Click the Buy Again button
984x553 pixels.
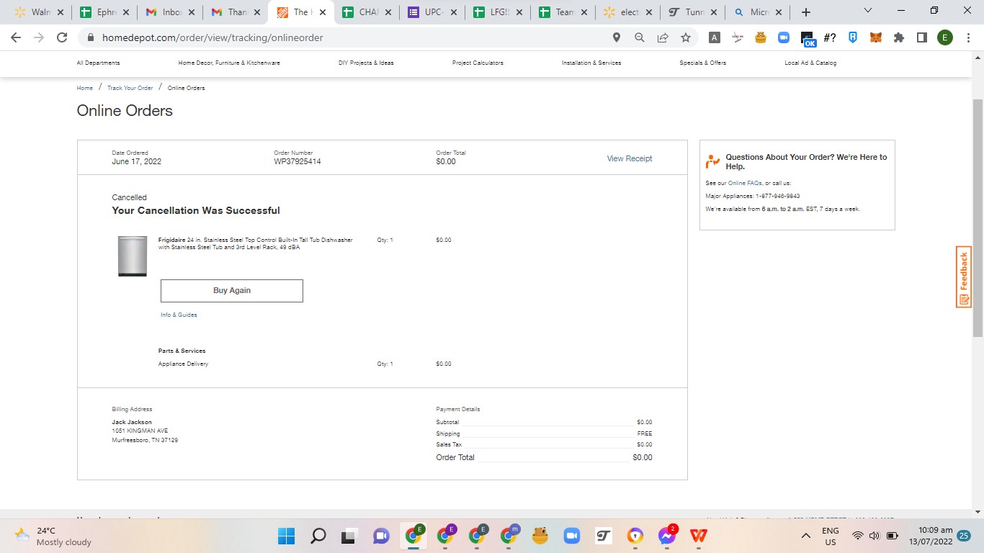pos(232,291)
